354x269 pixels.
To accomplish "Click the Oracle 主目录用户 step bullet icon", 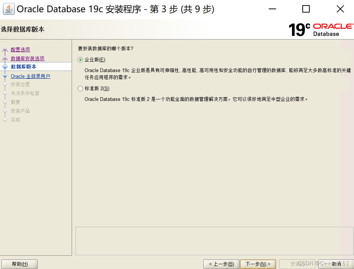I will tap(5, 76).
